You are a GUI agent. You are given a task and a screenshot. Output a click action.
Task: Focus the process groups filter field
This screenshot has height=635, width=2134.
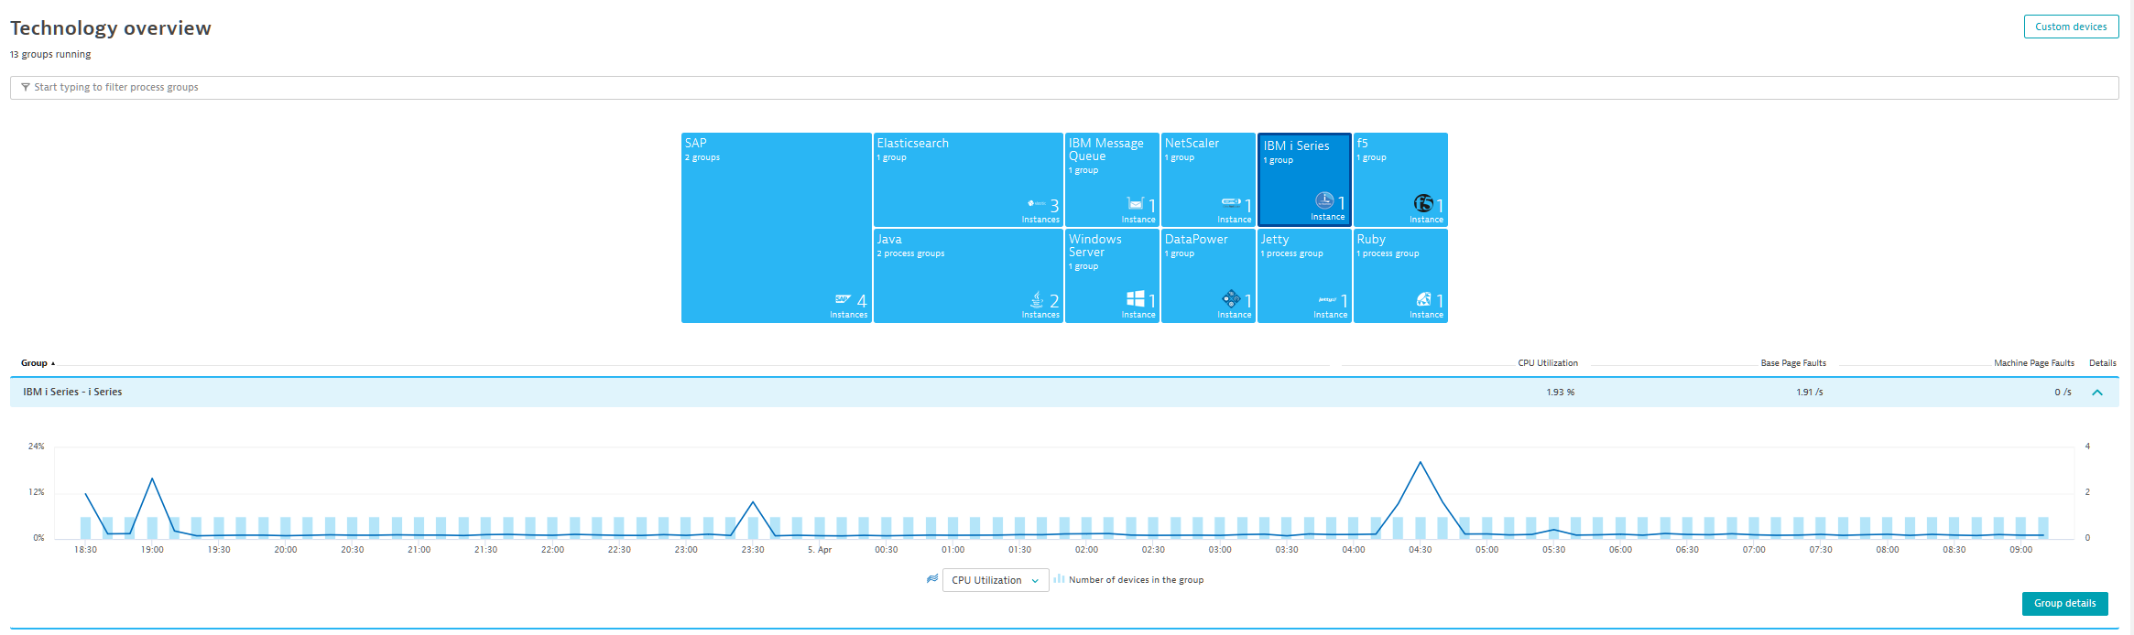click(x=1064, y=88)
